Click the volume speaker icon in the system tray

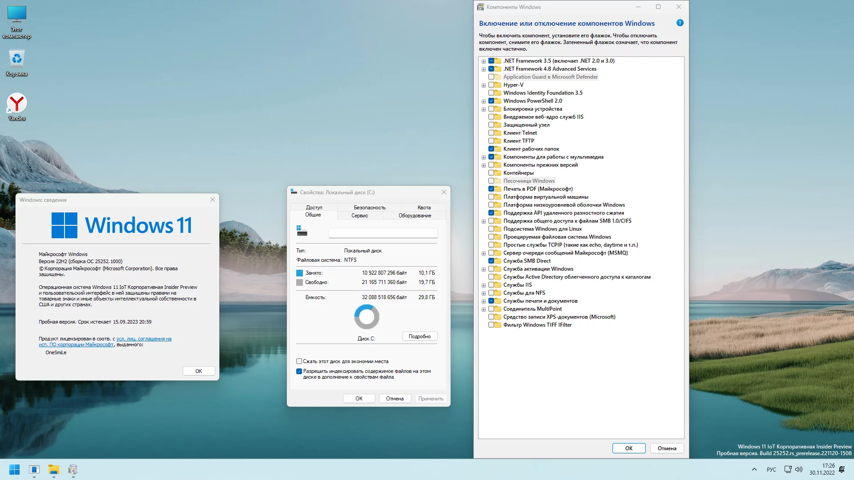pos(799,469)
